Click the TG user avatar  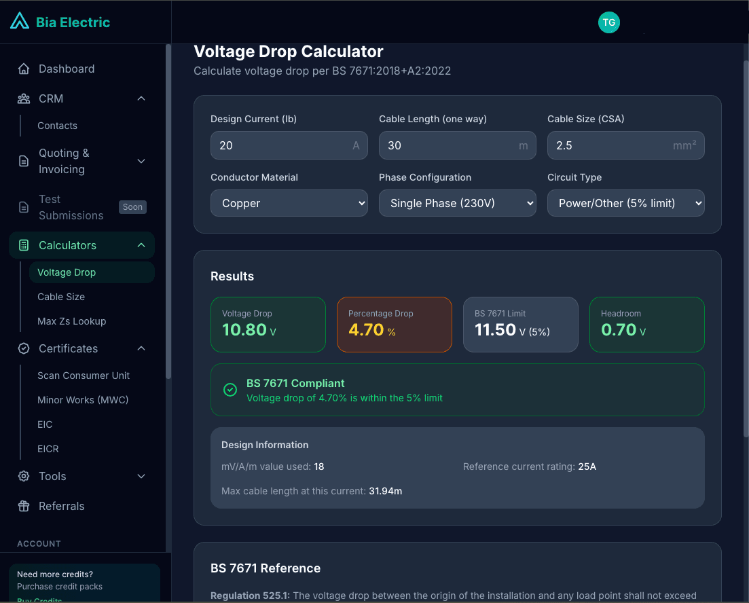(x=608, y=22)
